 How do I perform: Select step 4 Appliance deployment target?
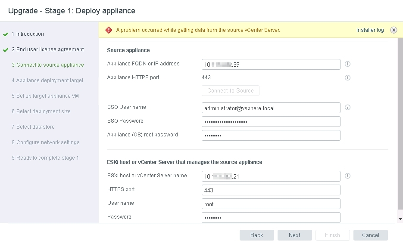pyautogui.click(x=47, y=80)
